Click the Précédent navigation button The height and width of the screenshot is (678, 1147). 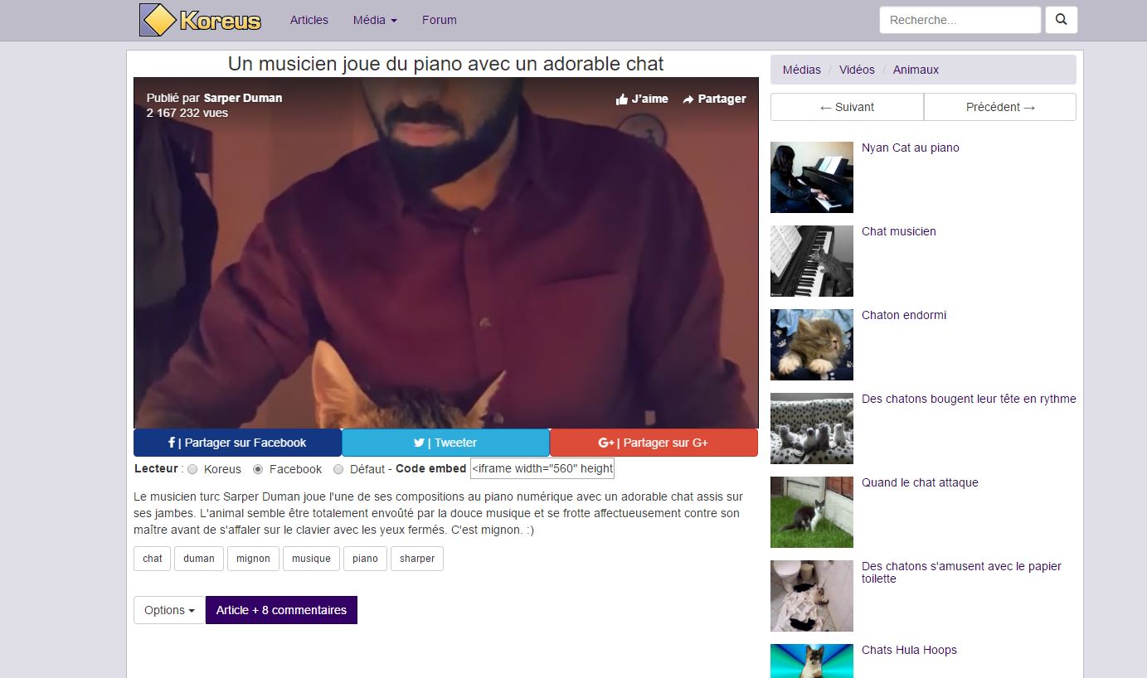click(1000, 107)
